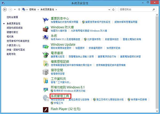160x114 pixels.
Task: Expand the chevron after 控制台 breadcrumb
Action: coord(38,10)
